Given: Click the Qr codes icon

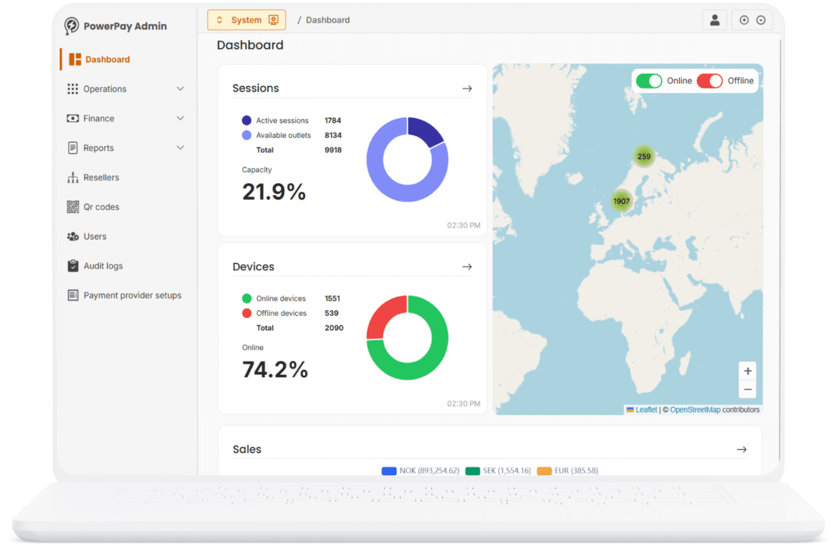Looking at the screenshot, I should coord(73,207).
